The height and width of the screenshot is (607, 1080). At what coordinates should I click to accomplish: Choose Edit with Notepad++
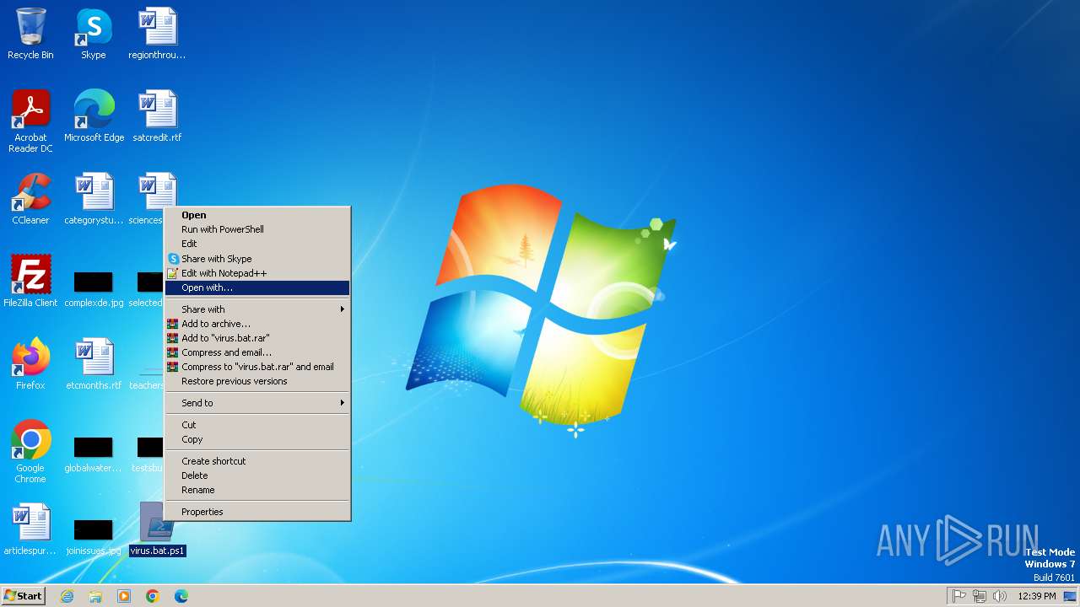tap(257, 273)
